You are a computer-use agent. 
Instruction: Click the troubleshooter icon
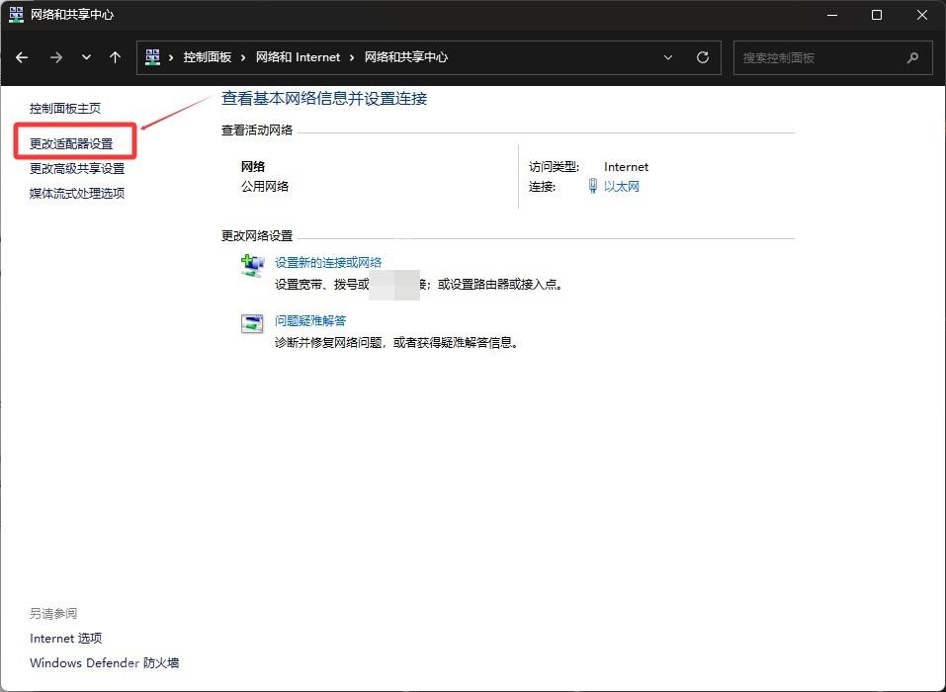(x=252, y=324)
